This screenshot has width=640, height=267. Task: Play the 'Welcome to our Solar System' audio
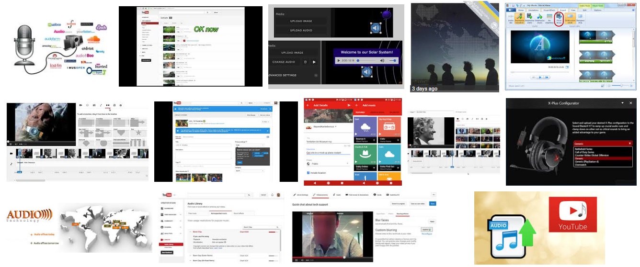pos(339,60)
